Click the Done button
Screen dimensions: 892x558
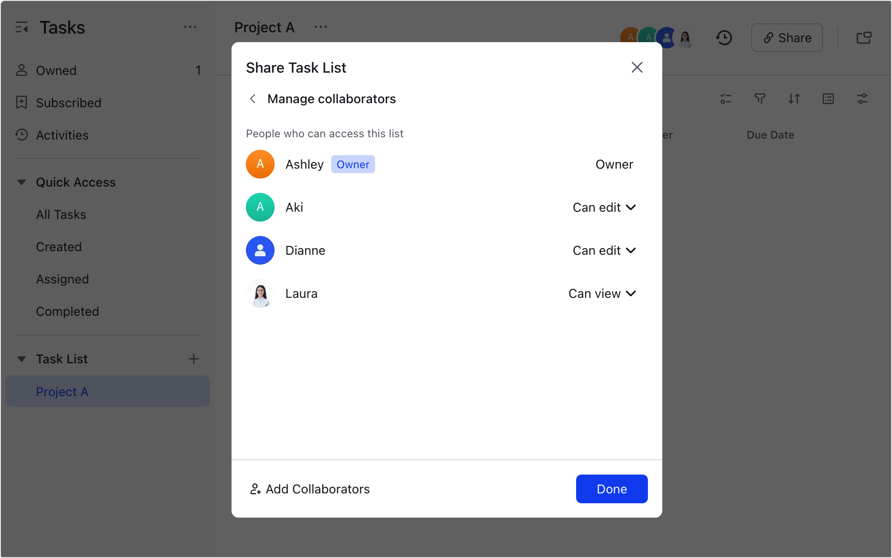click(612, 489)
